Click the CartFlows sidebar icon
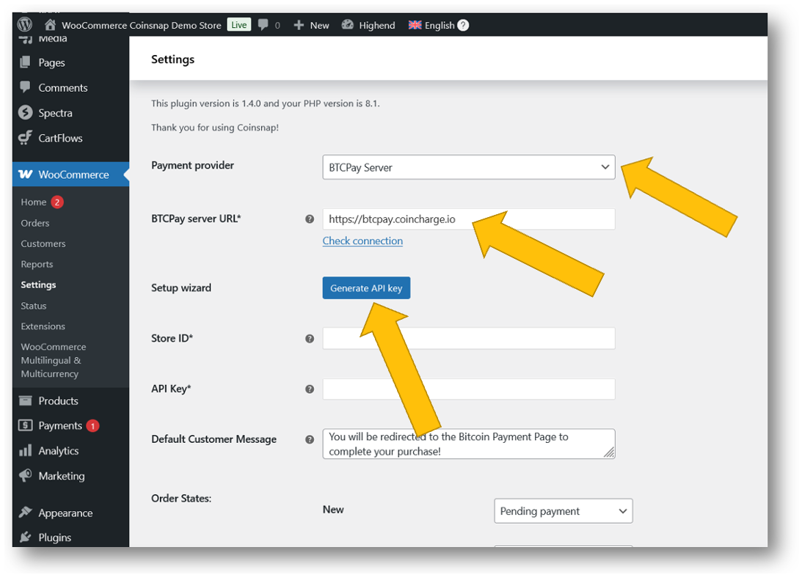Viewport: 802px width, 583px height. [25, 138]
